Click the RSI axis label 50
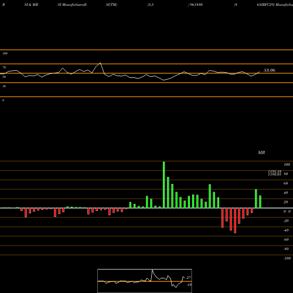293x293 pixels. tap(4, 77)
